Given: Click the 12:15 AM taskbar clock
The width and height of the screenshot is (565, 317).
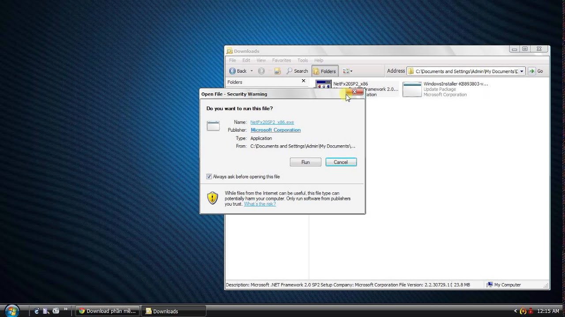Looking at the screenshot, I should pos(548,311).
